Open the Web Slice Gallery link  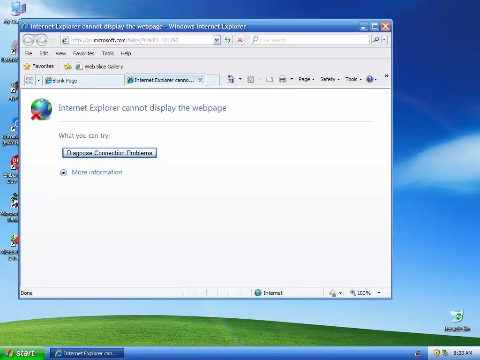pyautogui.click(x=99, y=67)
